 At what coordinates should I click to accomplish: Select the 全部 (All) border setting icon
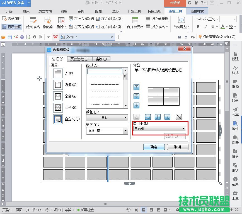tap(58, 96)
